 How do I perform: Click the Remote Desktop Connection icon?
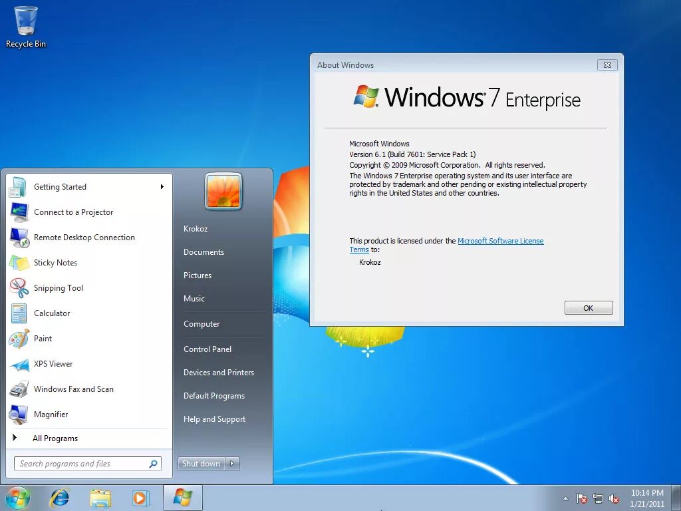pos(18,238)
